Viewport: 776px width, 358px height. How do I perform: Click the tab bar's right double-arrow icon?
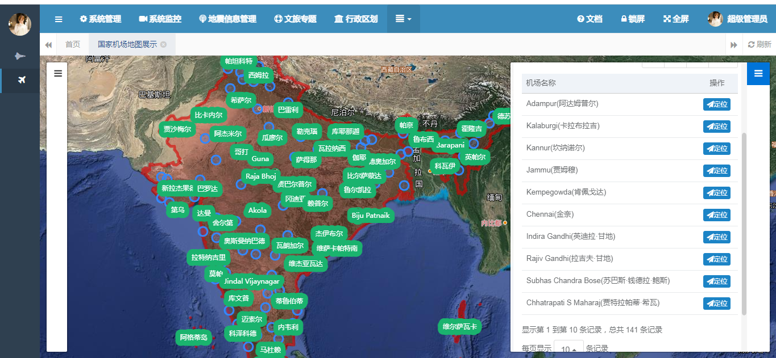pyautogui.click(x=734, y=44)
